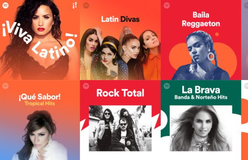This screenshot has height=160, width=248.
Task: Open the partially visible playlist below the purple cover
Action: tap(245, 120)
